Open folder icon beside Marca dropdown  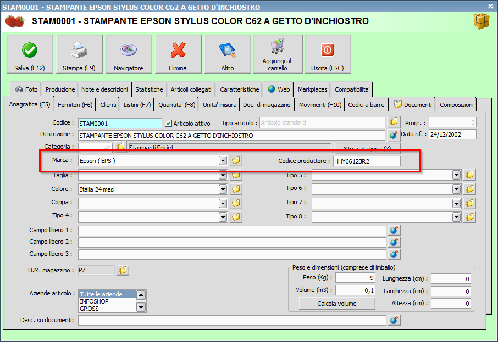pyautogui.click(x=236, y=160)
